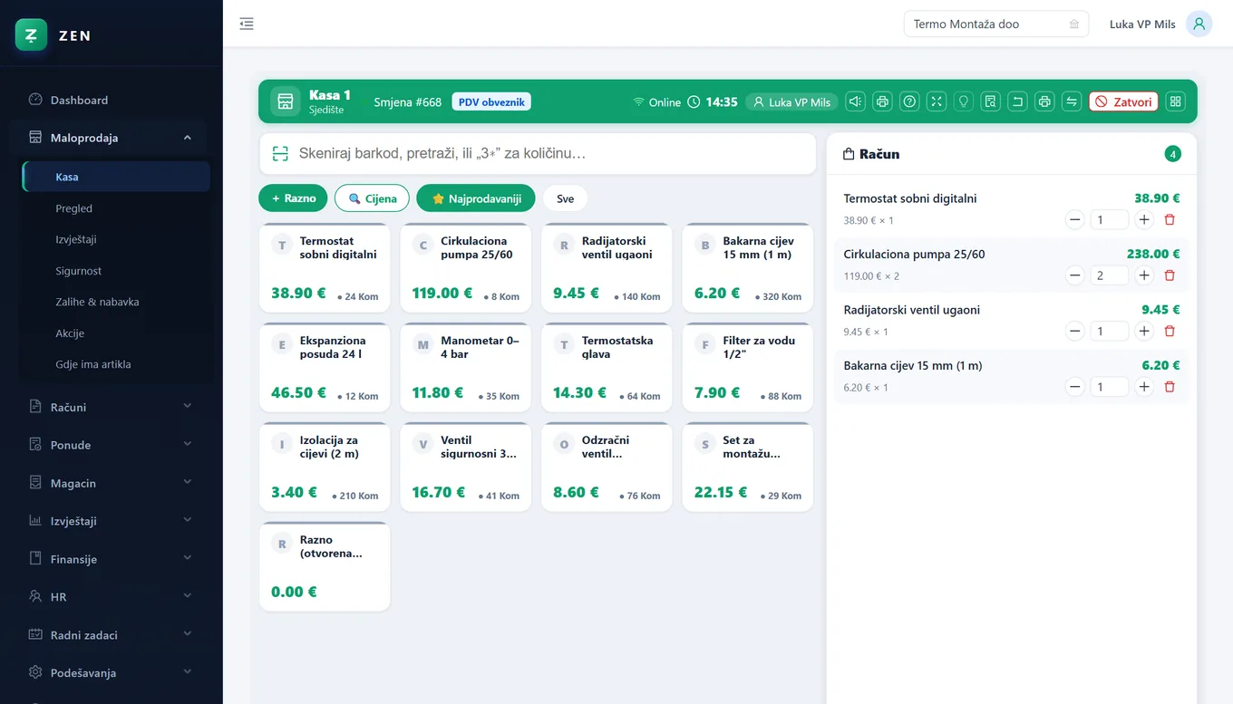Toggle fullscreen with the expand arrows icon
The image size is (1233, 704).
[937, 101]
